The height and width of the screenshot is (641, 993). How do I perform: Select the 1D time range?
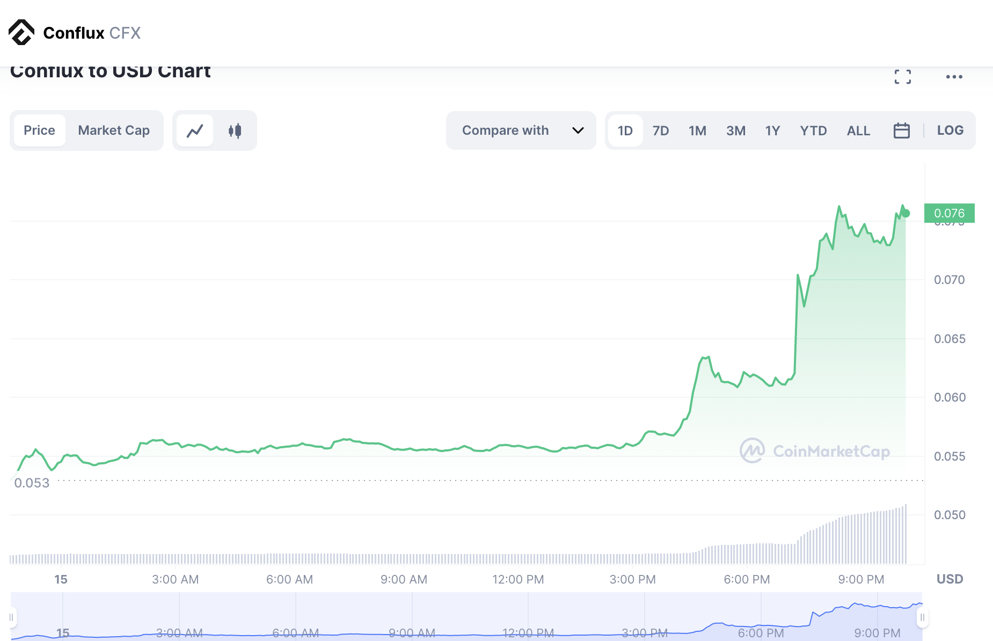point(625,130)
